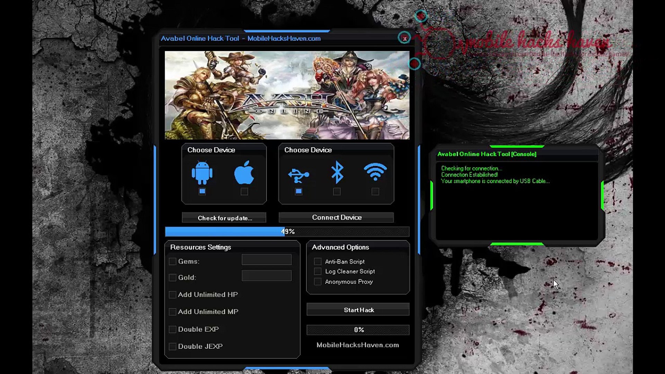Toggle the Android device selection checkbox
Screen dimensions: 665x374
[x=202, y=191]
